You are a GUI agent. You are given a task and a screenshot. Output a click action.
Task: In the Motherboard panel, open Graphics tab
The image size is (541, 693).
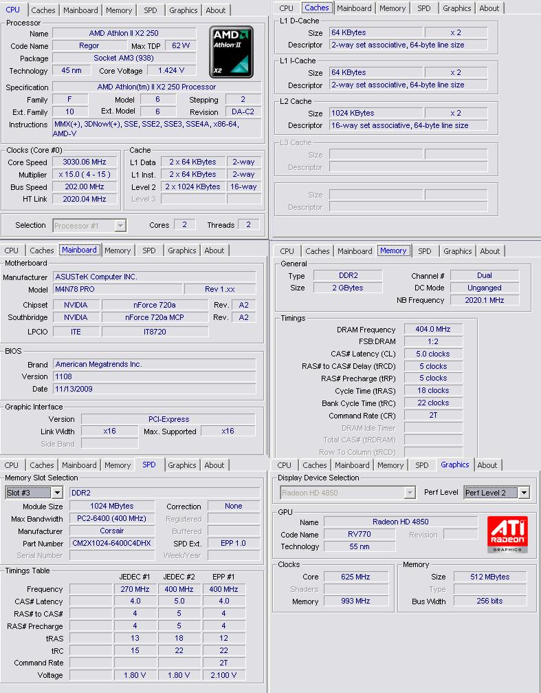(x=181, y=250)
